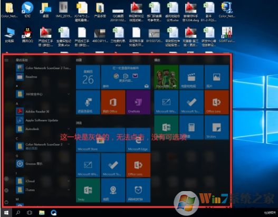Image resolution: width=278 pixels, height=217 pixels.
Task: Launch the Microsoft Edge tile
Action: 138,140
